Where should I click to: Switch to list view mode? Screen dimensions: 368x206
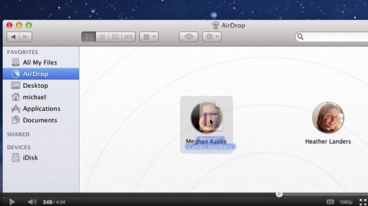(102, 37)
